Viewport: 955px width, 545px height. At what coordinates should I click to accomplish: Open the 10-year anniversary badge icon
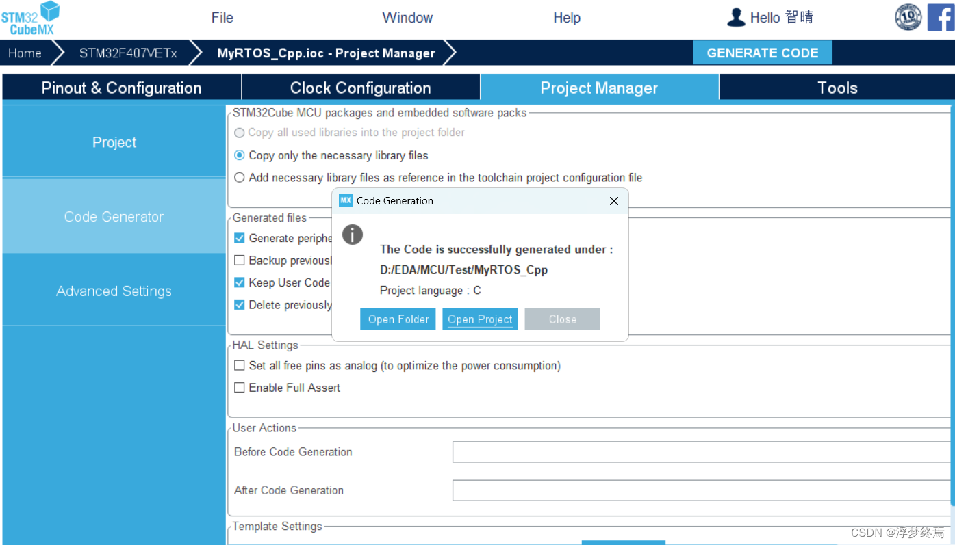point(908,18)
